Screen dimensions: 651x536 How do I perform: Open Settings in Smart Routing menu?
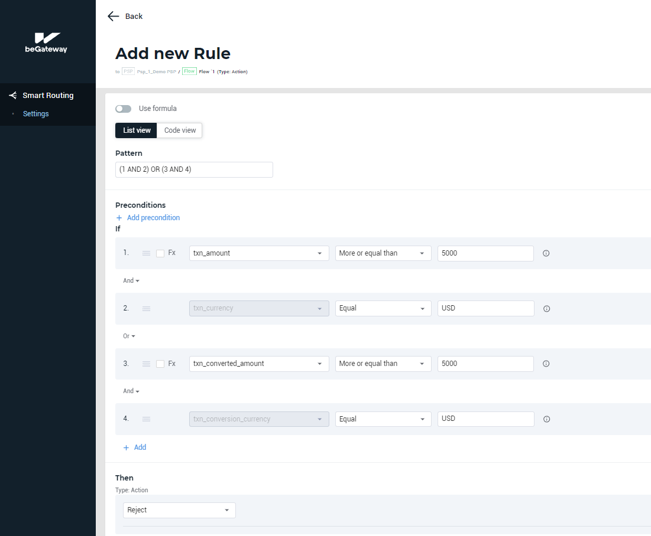tap(36, 114)
